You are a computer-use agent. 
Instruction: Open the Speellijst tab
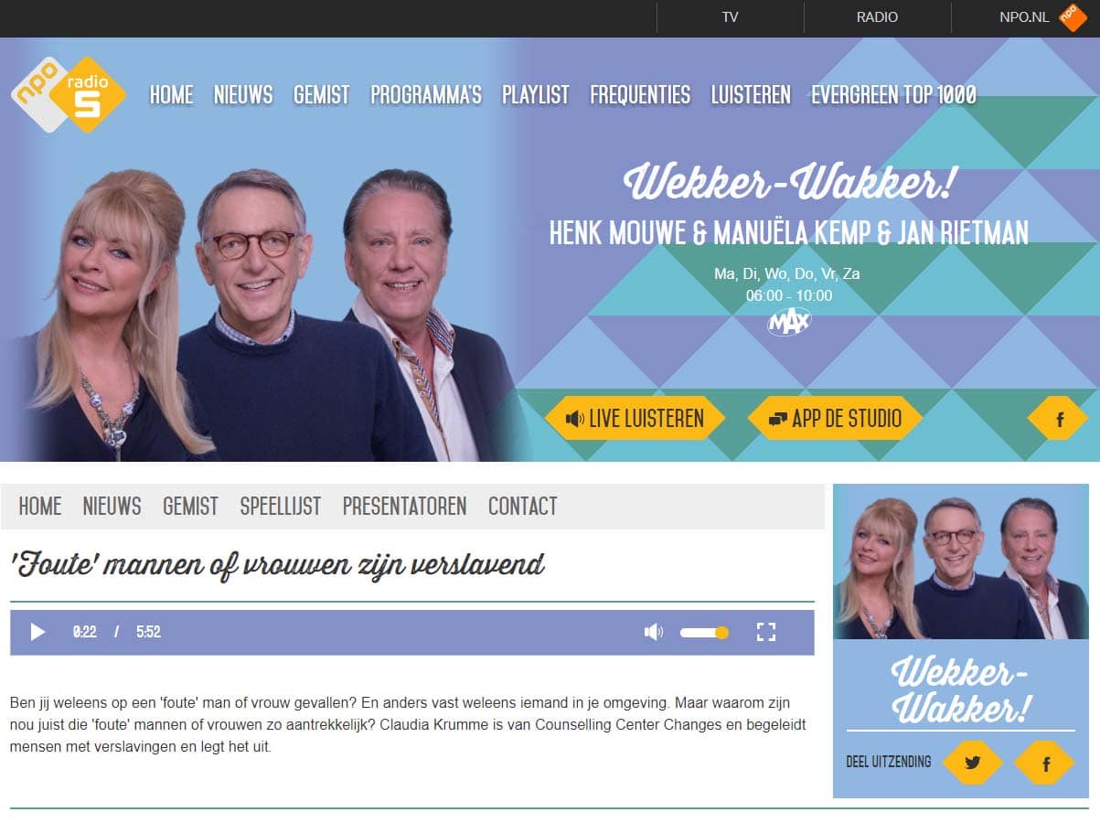281,507
